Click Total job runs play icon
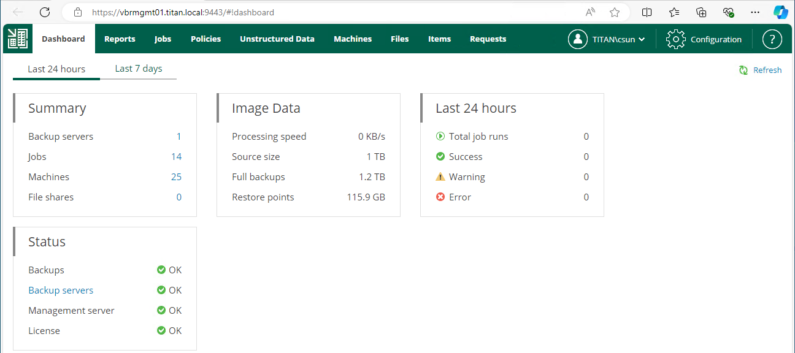This screenshot has height=353, width=795. tap(440, 137)
